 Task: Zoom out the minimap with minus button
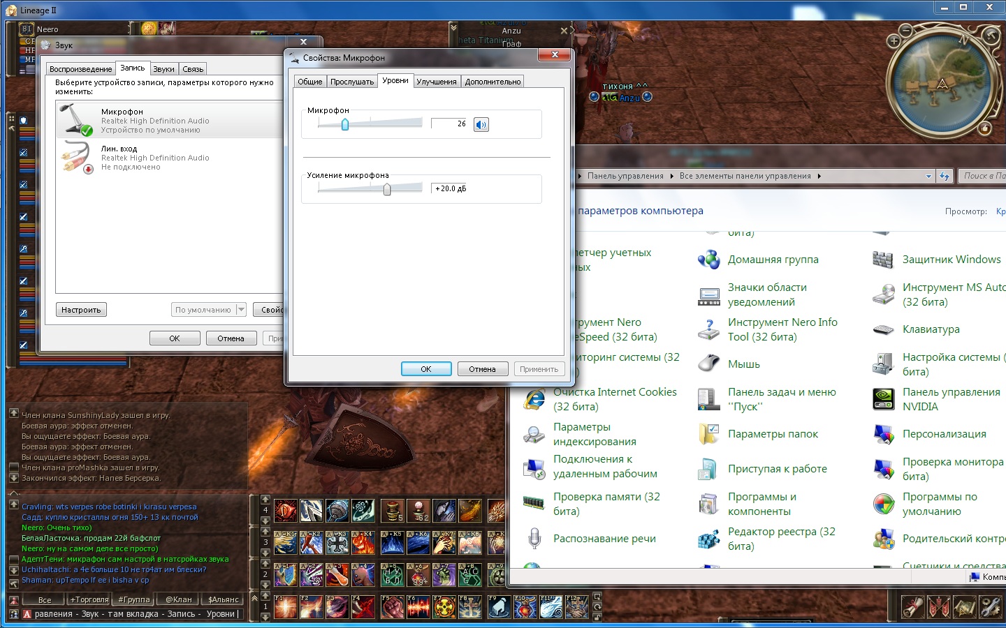(905, 31)
